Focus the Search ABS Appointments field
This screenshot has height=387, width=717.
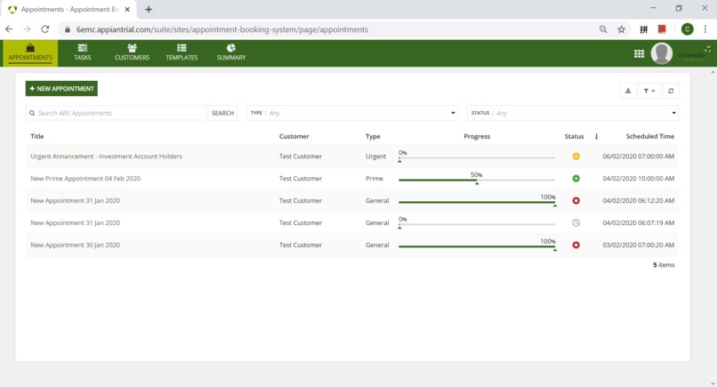(116, 113)
